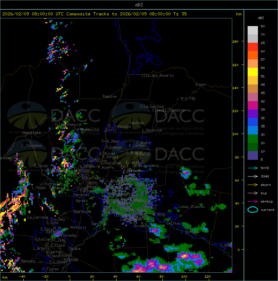Select the '50YD' legend label

coord(265,168)
